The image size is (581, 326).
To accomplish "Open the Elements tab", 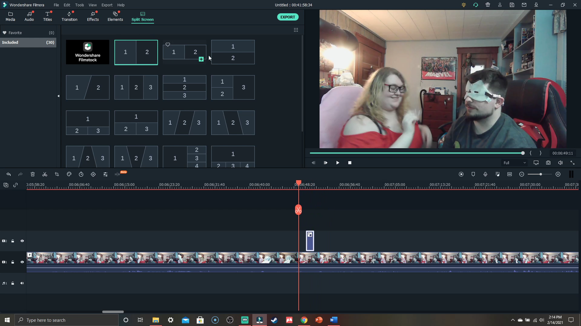I will [115, 17].
